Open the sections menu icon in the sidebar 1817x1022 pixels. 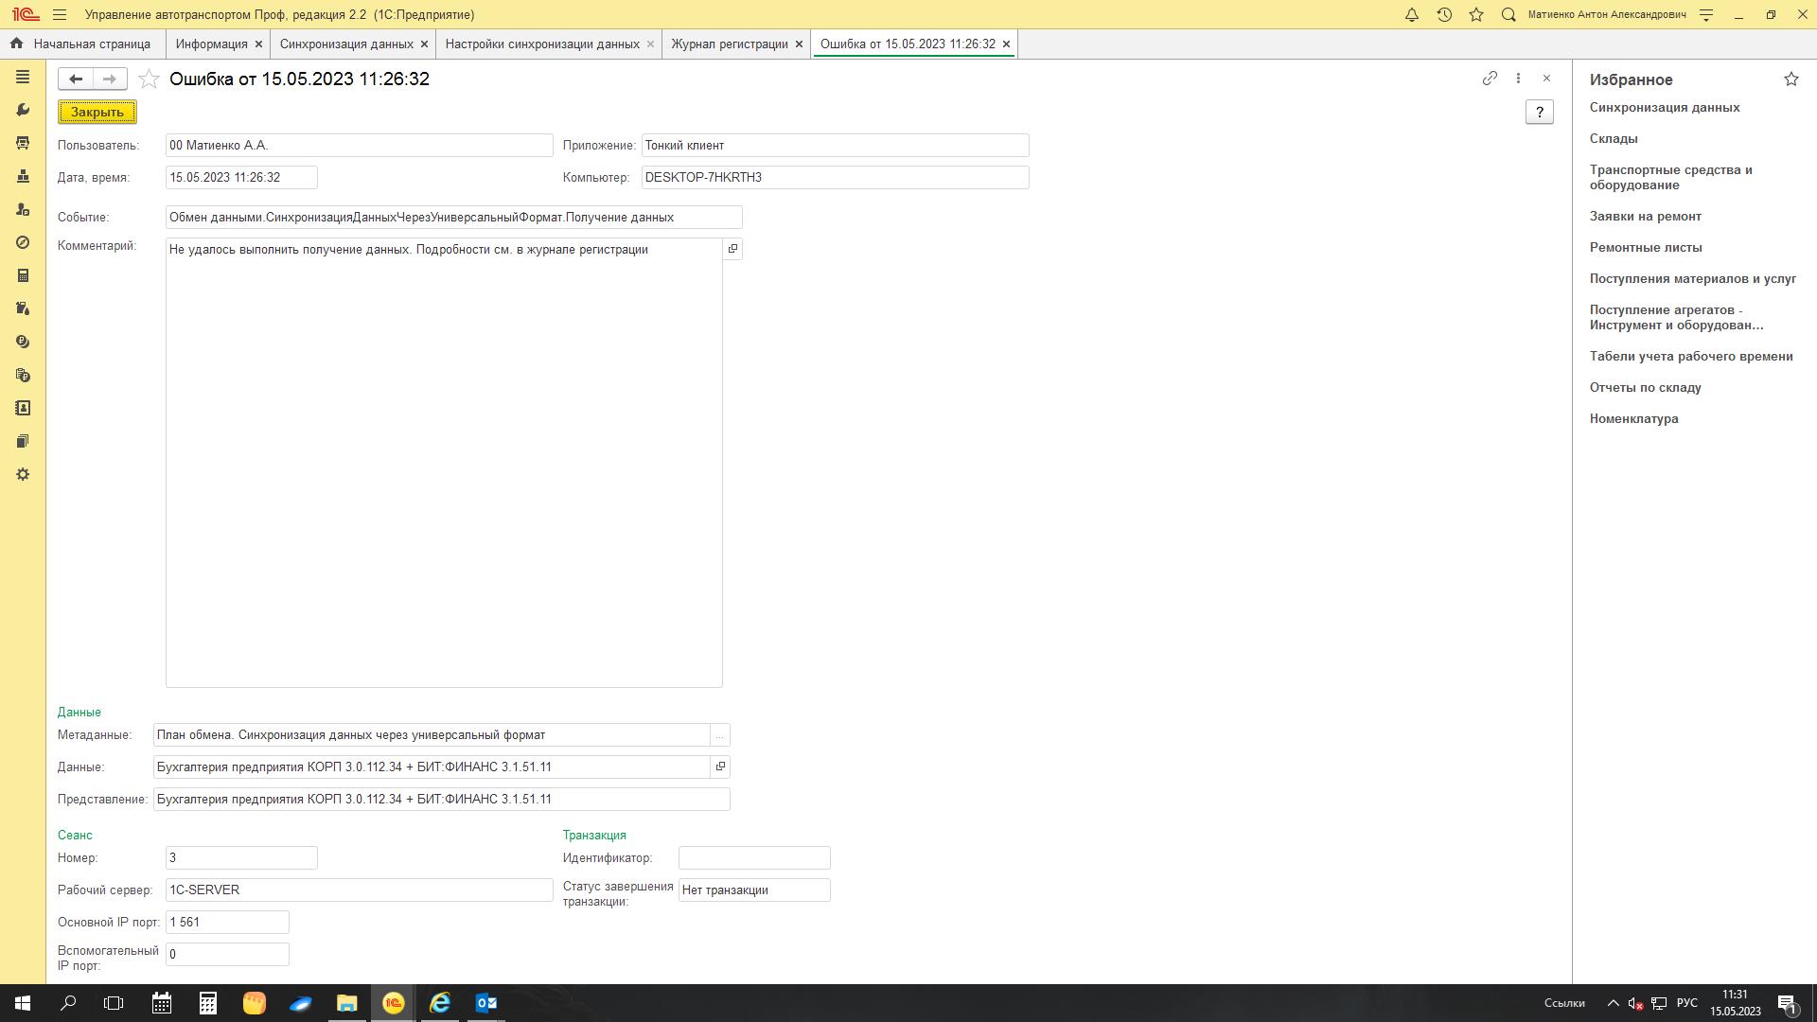[23, 78]
